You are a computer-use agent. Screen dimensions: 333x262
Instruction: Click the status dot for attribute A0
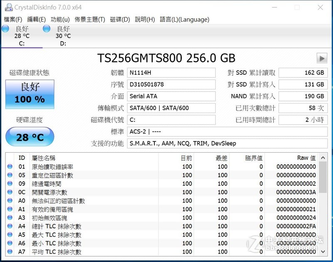(x=10, y=200)
